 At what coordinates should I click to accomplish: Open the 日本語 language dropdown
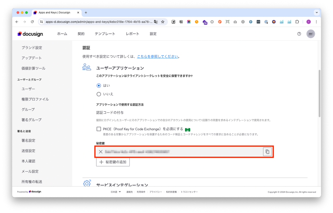[x=115, y=192]
